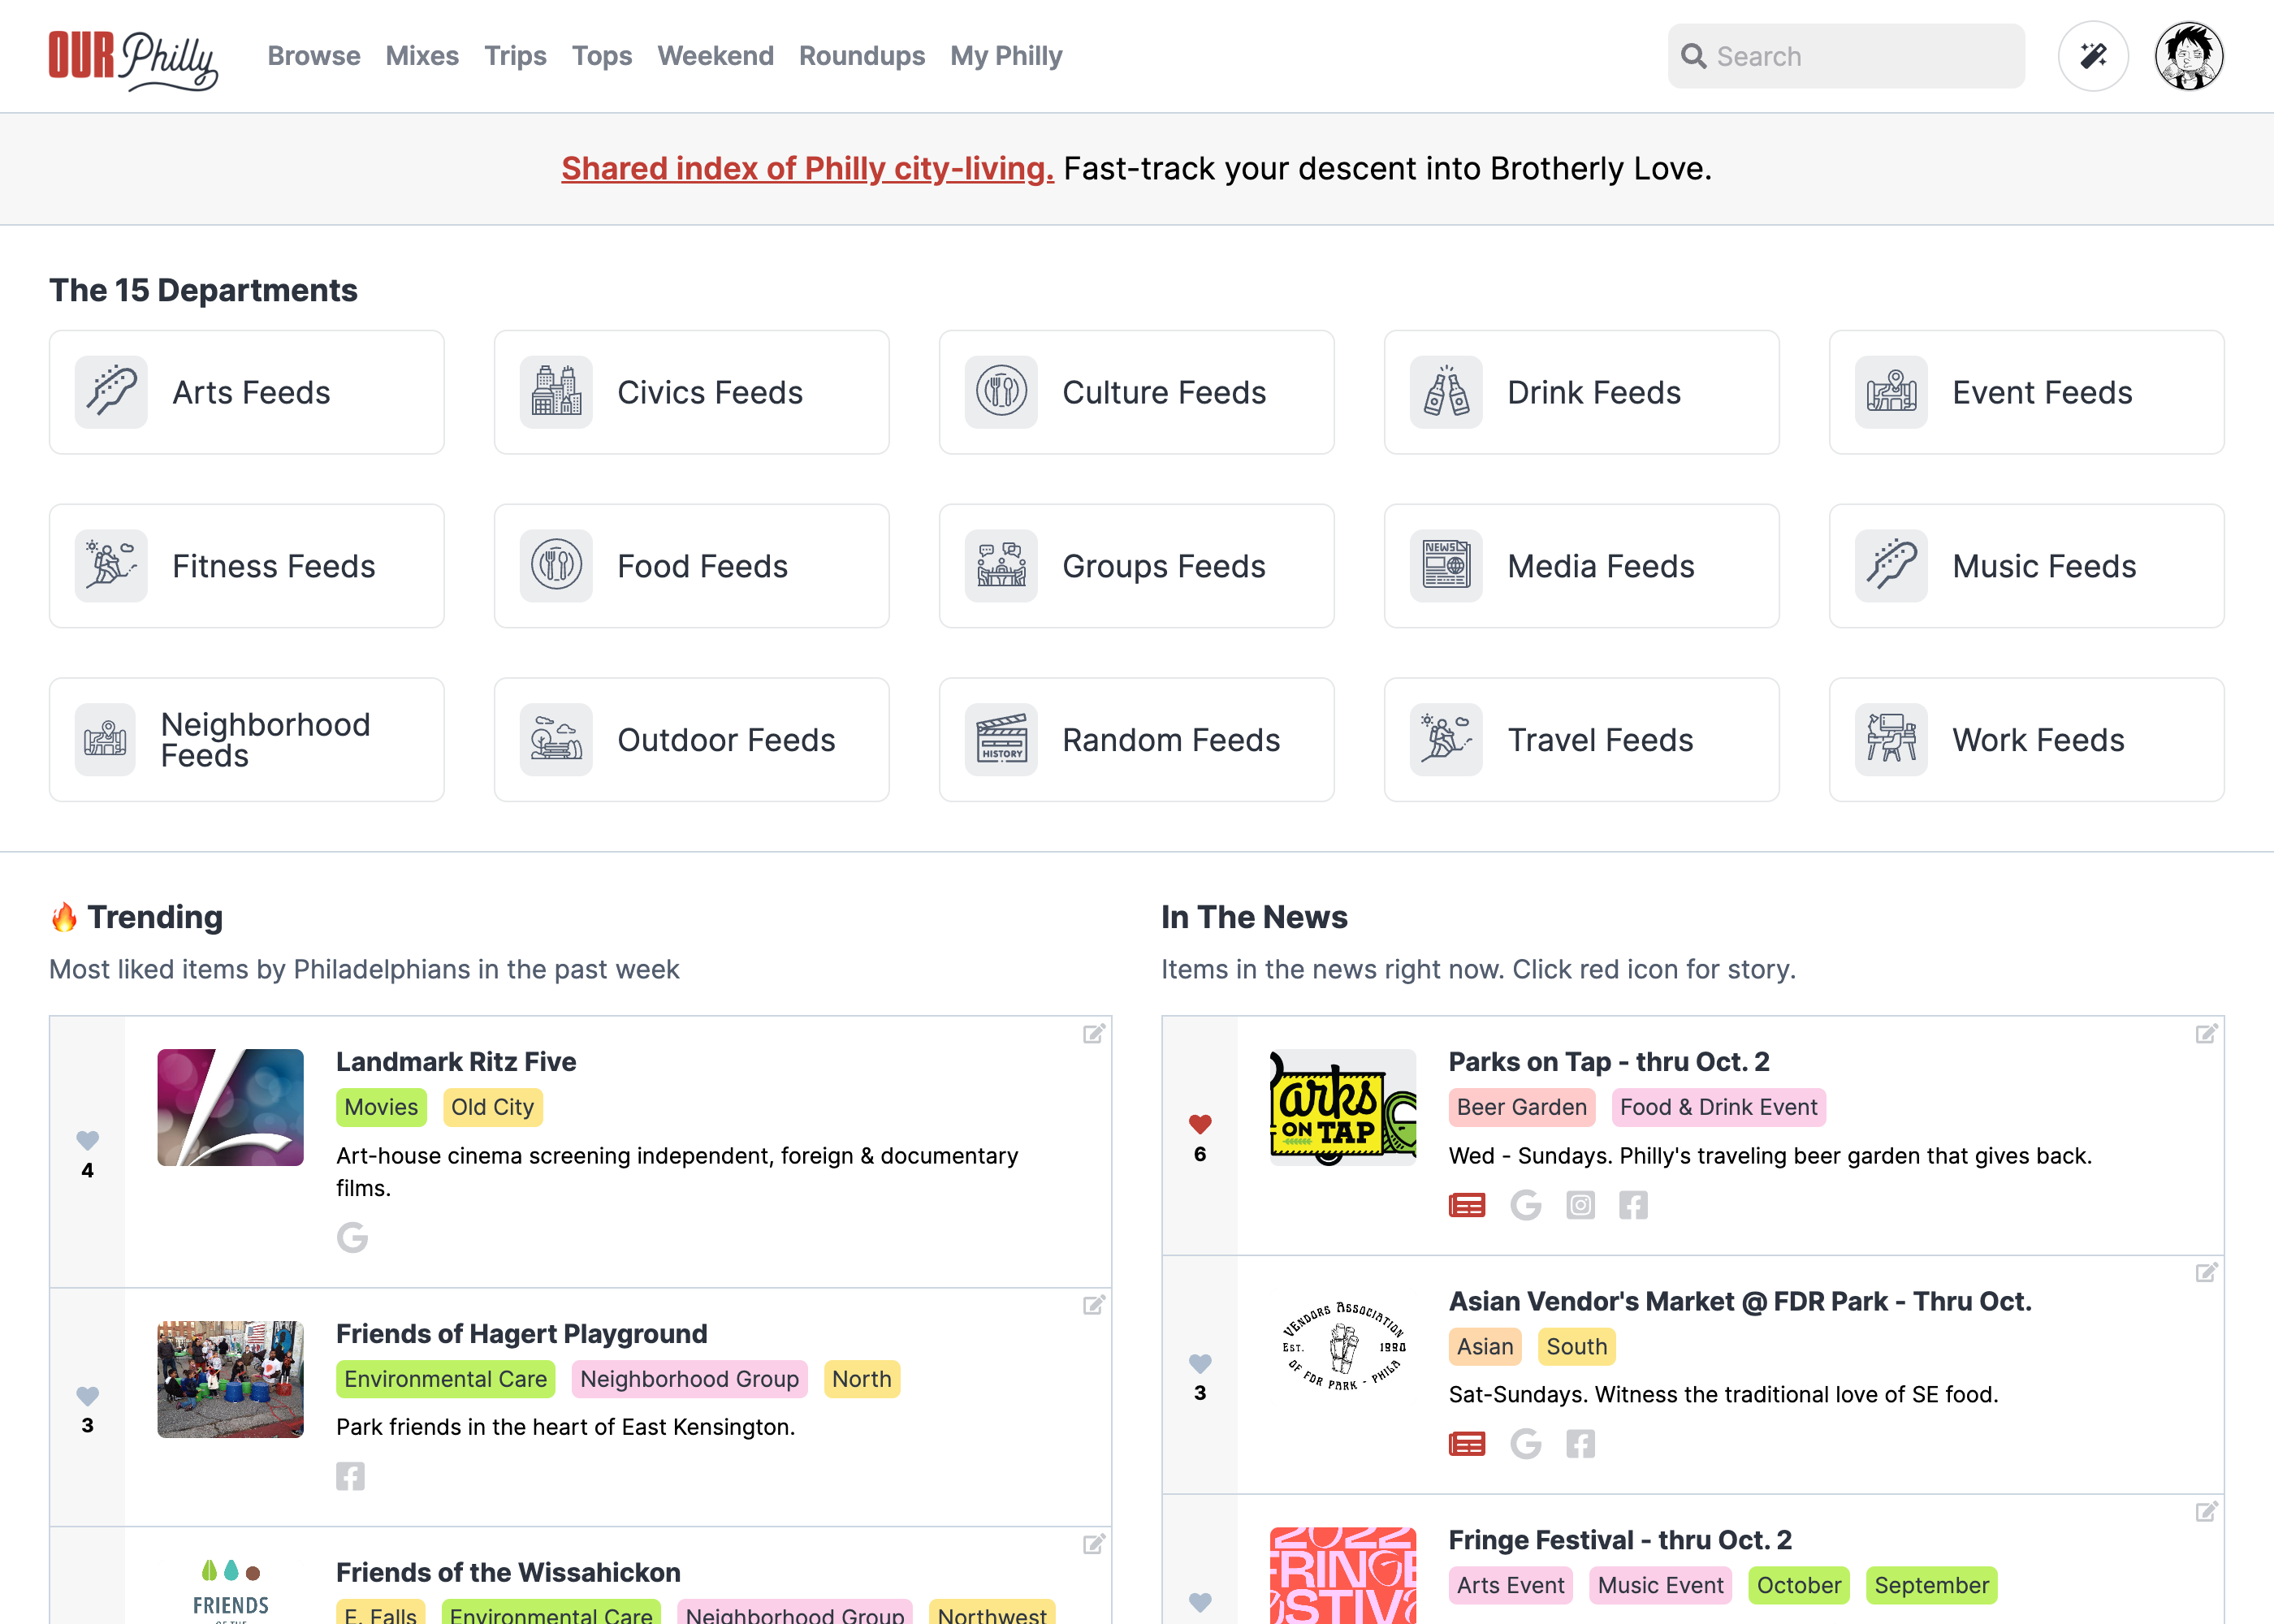Select the Travel Feeds department card
2274x1624 pixels.
(1581, 740)
